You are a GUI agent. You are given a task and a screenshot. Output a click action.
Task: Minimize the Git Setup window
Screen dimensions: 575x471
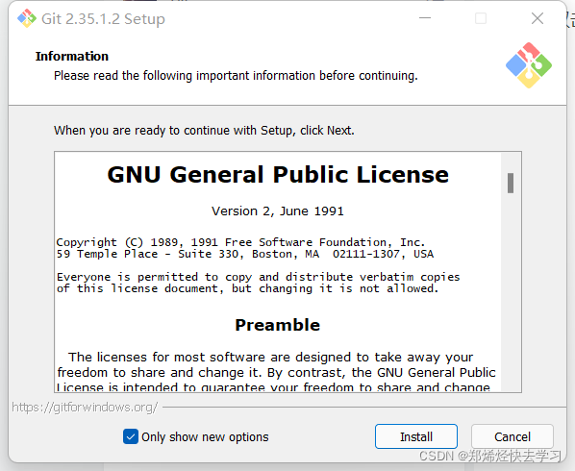pyautogui.click(x=425, y=18)
